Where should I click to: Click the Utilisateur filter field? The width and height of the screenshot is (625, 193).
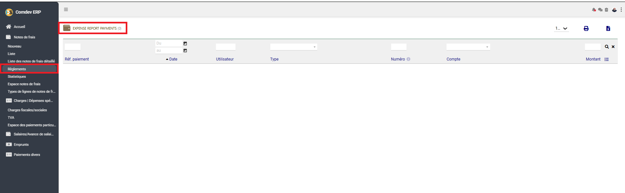[226, 47]
